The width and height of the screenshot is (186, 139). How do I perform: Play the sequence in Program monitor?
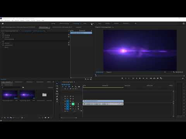140,78
